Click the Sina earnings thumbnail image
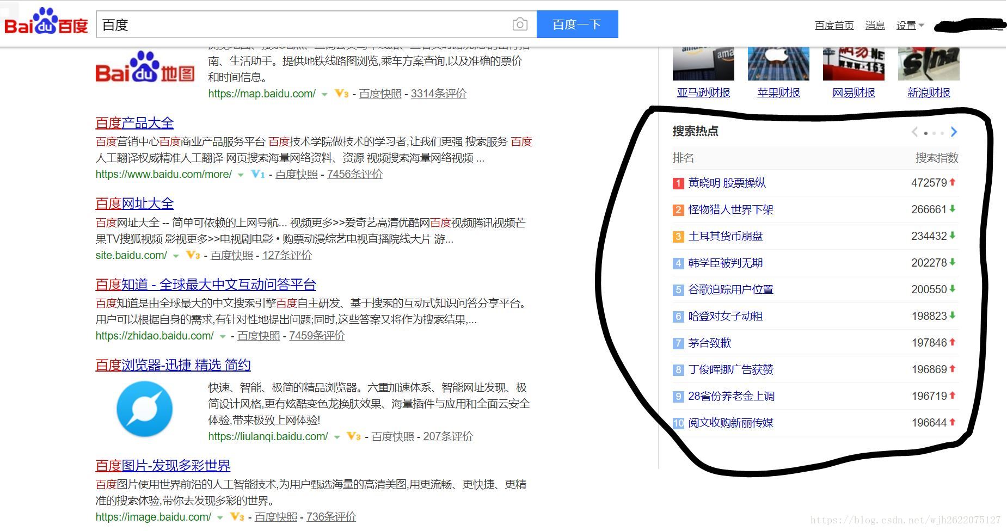This screenshot has height=531, width=1007. 929,64
